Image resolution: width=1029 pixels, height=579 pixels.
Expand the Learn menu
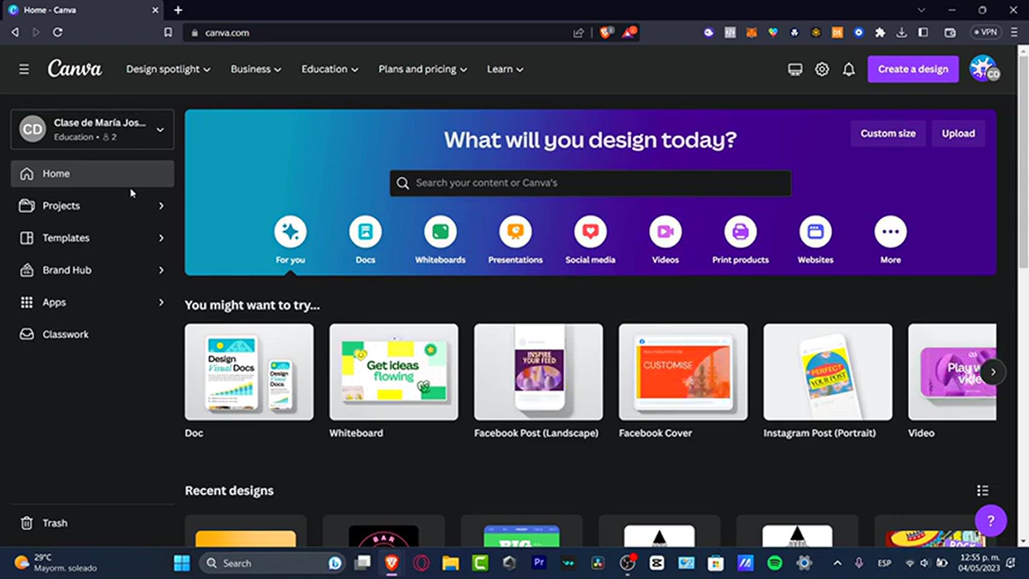505,69
